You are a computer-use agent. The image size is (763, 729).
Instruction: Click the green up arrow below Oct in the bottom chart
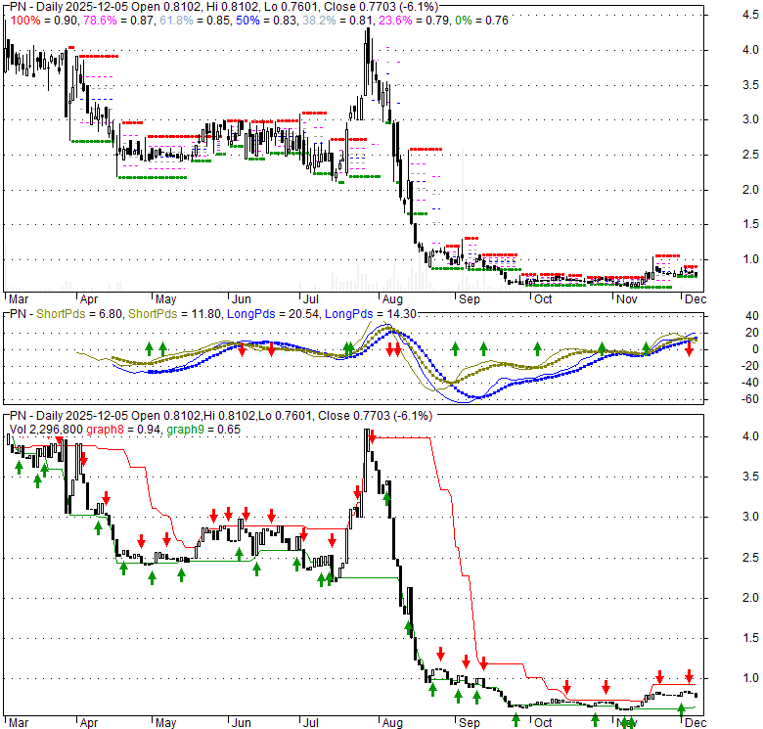coord(516,721)
